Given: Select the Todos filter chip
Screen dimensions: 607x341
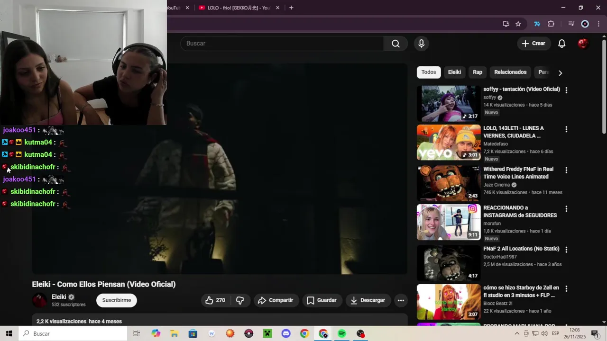Looking at the screenshot, I should coord(429,72).
